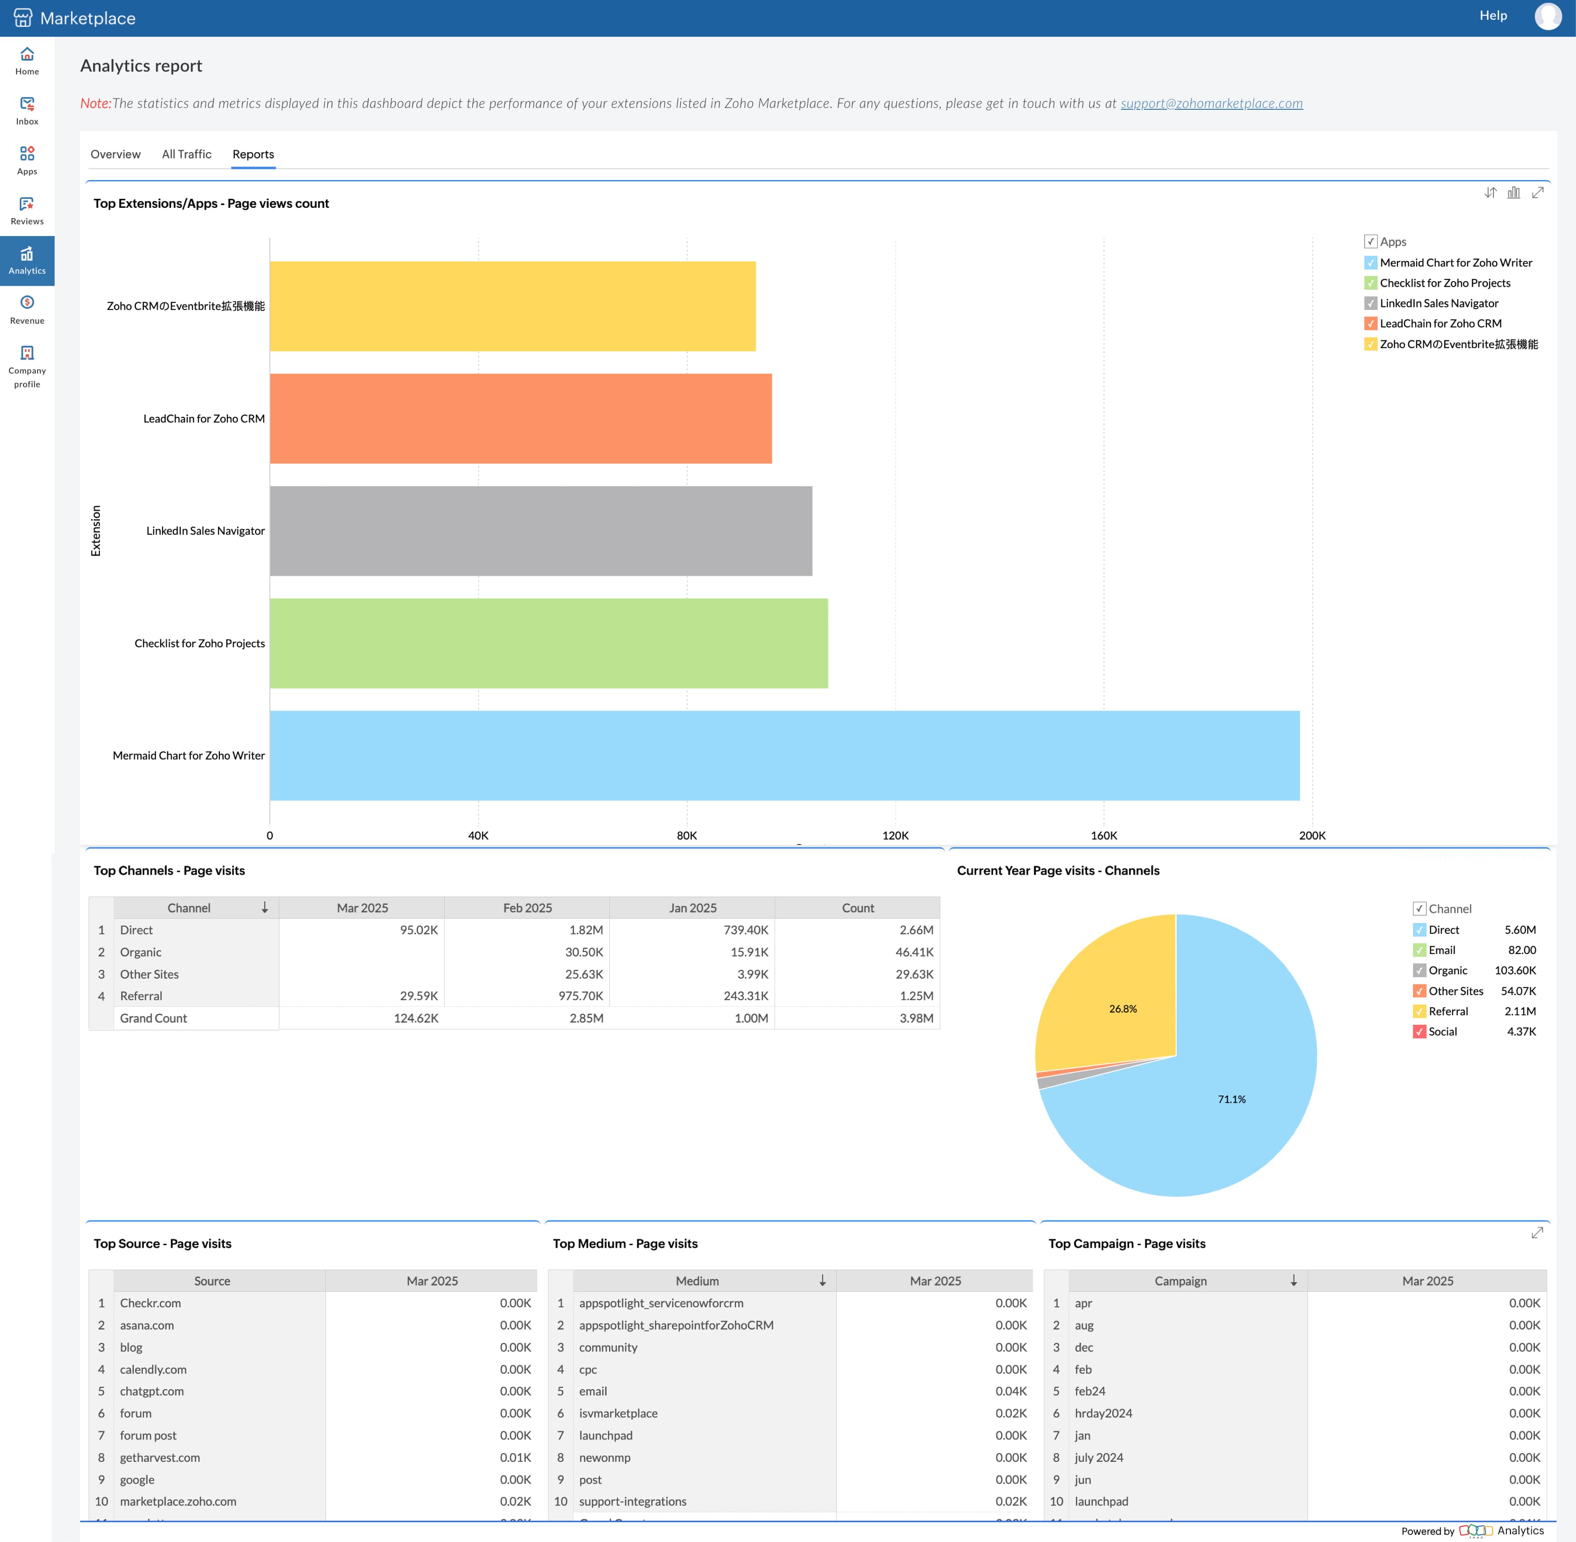Click the chatgpt.com source row
This screenshot has height=1542, width=1576.
(x=313, y=1392)
